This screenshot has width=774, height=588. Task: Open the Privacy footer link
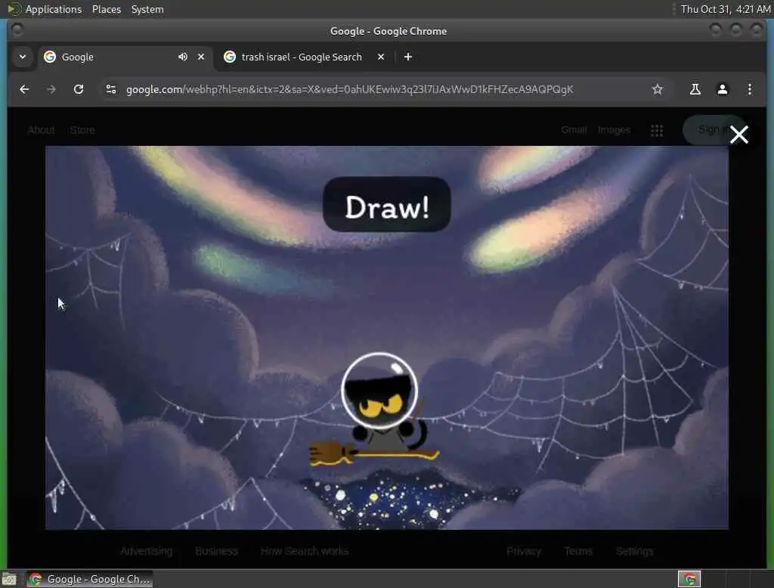(524, 551)
